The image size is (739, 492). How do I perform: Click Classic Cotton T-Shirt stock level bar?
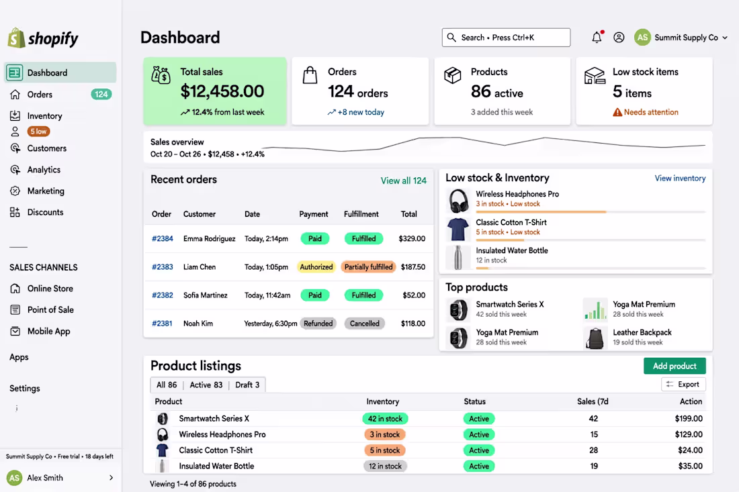point(591,240)
